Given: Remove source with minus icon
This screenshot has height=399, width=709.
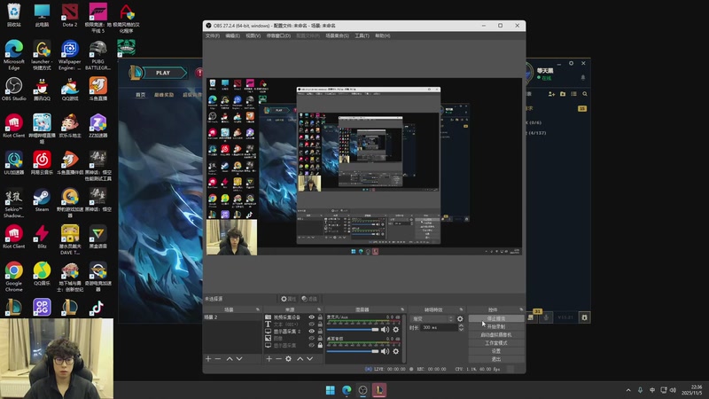Looking at the screenshot, I should [278, 359].
